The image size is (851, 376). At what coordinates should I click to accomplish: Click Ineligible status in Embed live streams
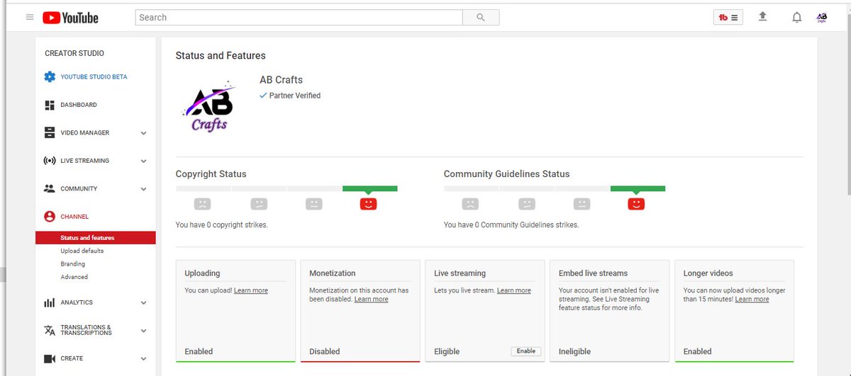coord(576,351)
